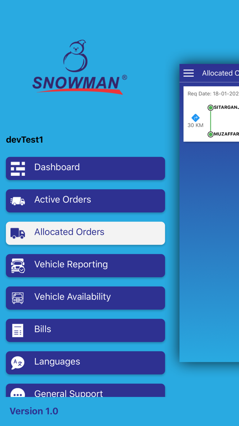Open Vehicle Reporting
The image size is (239, 426).
85,265
